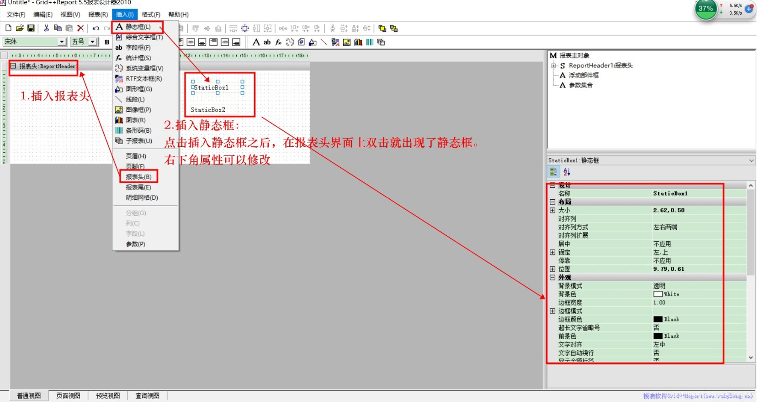Screen dimensions: 759x403
Task: Click the send to back icon
Action: pos(394,28)
